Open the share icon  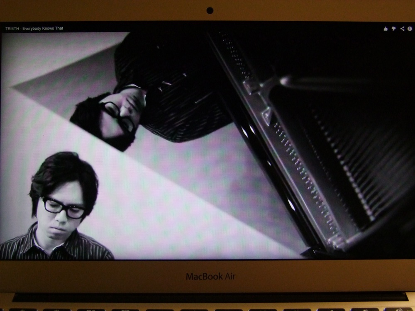402,29
